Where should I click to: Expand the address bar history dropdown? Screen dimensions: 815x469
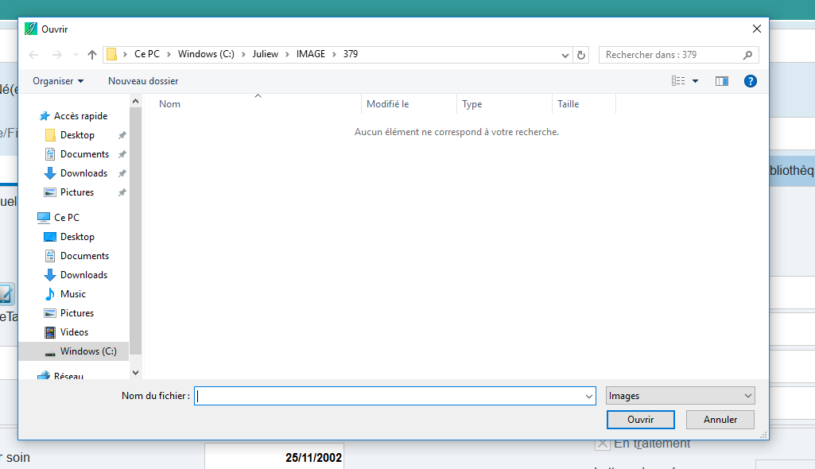point(565,55)
